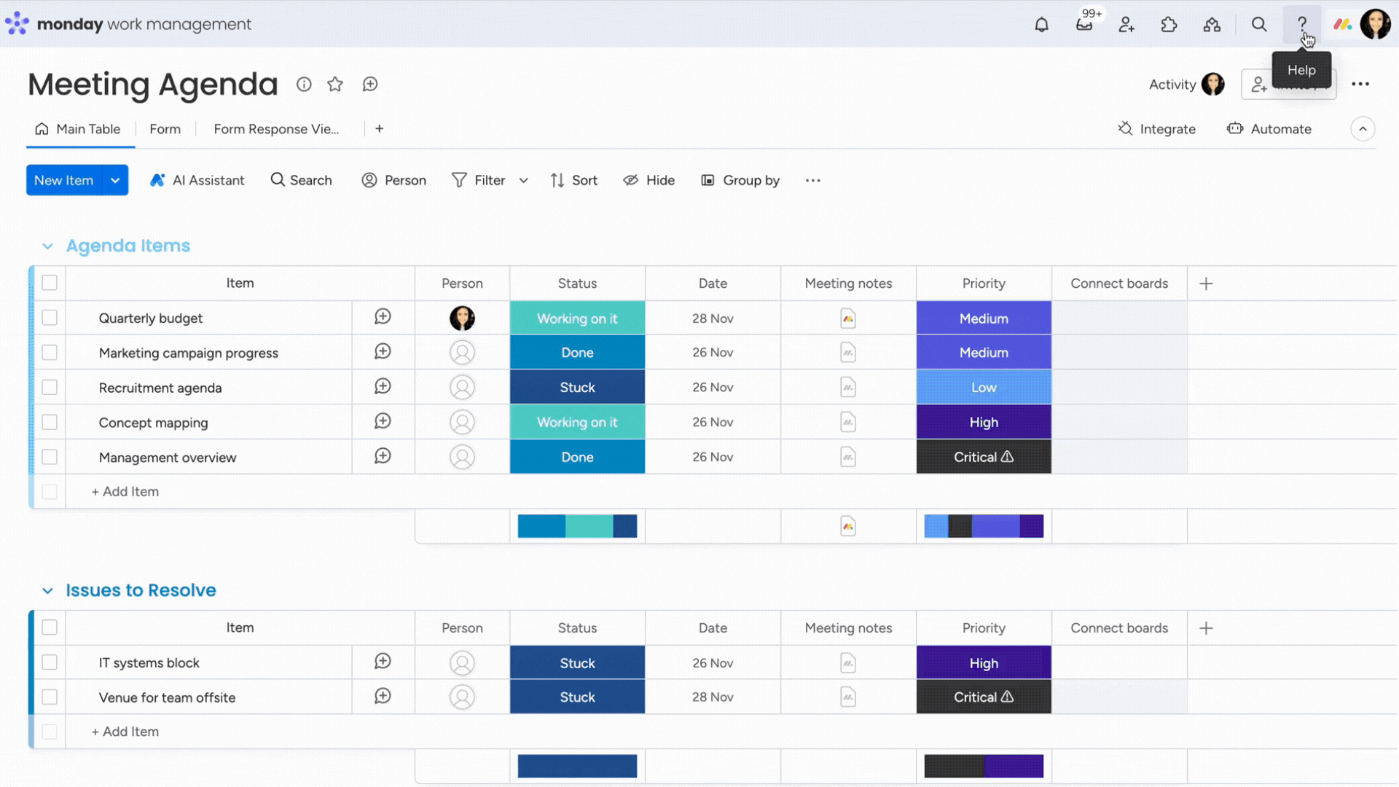Switch to Form Response View tab
The image size is (1399, 787).
point(277,129)
